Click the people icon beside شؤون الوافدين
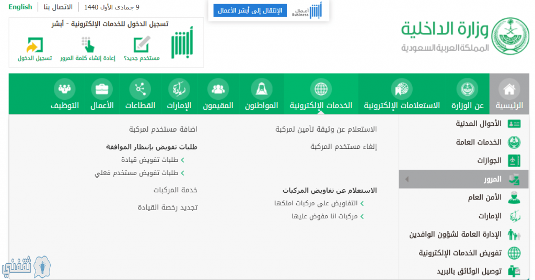Viewport: 535px width, 280px height. coord(514,235)
